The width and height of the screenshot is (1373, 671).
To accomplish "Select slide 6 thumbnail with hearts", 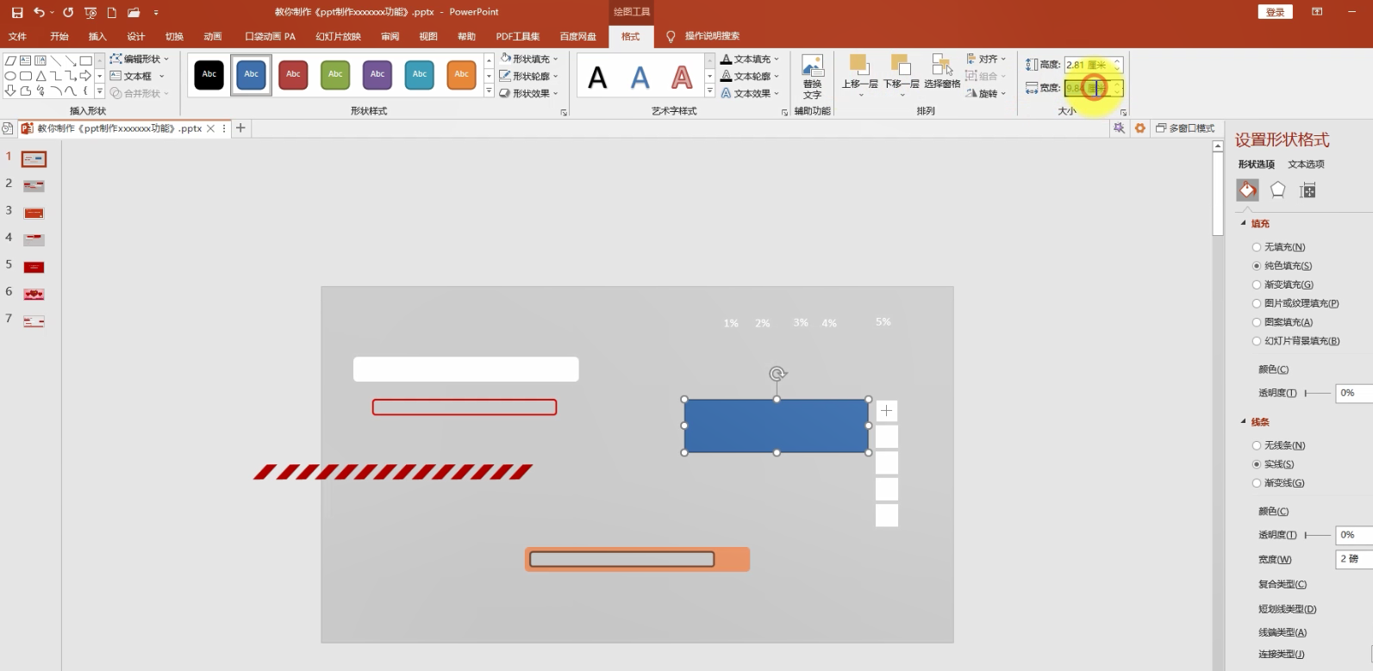I will [x=34, y=294].
